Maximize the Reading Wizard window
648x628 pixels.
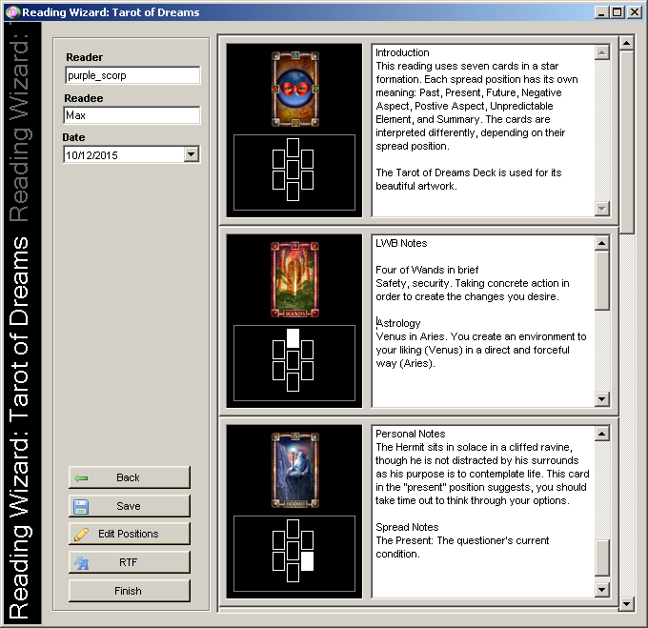pos(618,12)
